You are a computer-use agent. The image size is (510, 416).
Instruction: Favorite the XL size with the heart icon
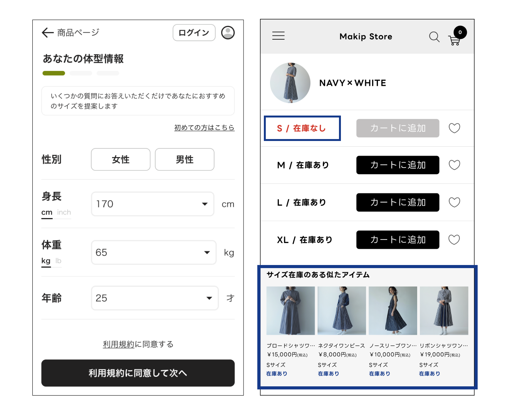pyautogui.click(x=455, y=240)
